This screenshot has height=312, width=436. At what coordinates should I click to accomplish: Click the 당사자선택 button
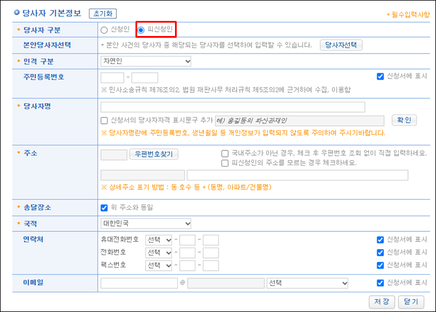click(341, 45)
